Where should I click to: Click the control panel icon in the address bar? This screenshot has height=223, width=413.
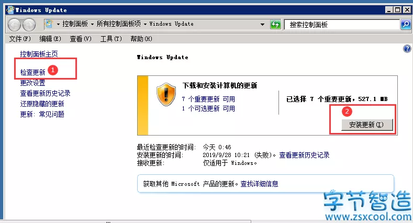click(49, 24)
